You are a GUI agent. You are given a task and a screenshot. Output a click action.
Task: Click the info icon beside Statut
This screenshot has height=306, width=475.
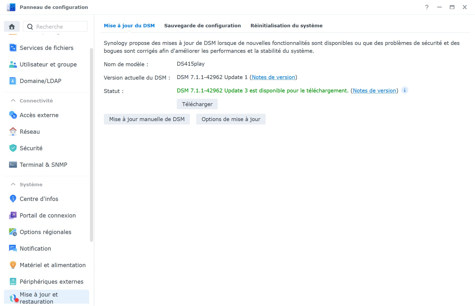(x=405, y=90)
